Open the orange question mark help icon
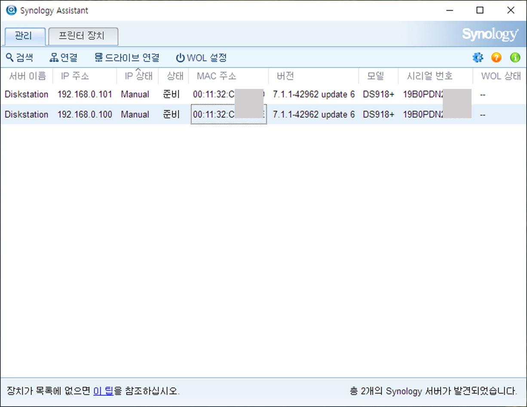The image size is (527, 407). point(496,58)
